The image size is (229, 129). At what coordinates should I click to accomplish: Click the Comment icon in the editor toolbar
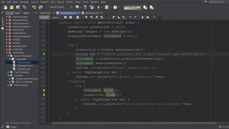click(154, 17)
